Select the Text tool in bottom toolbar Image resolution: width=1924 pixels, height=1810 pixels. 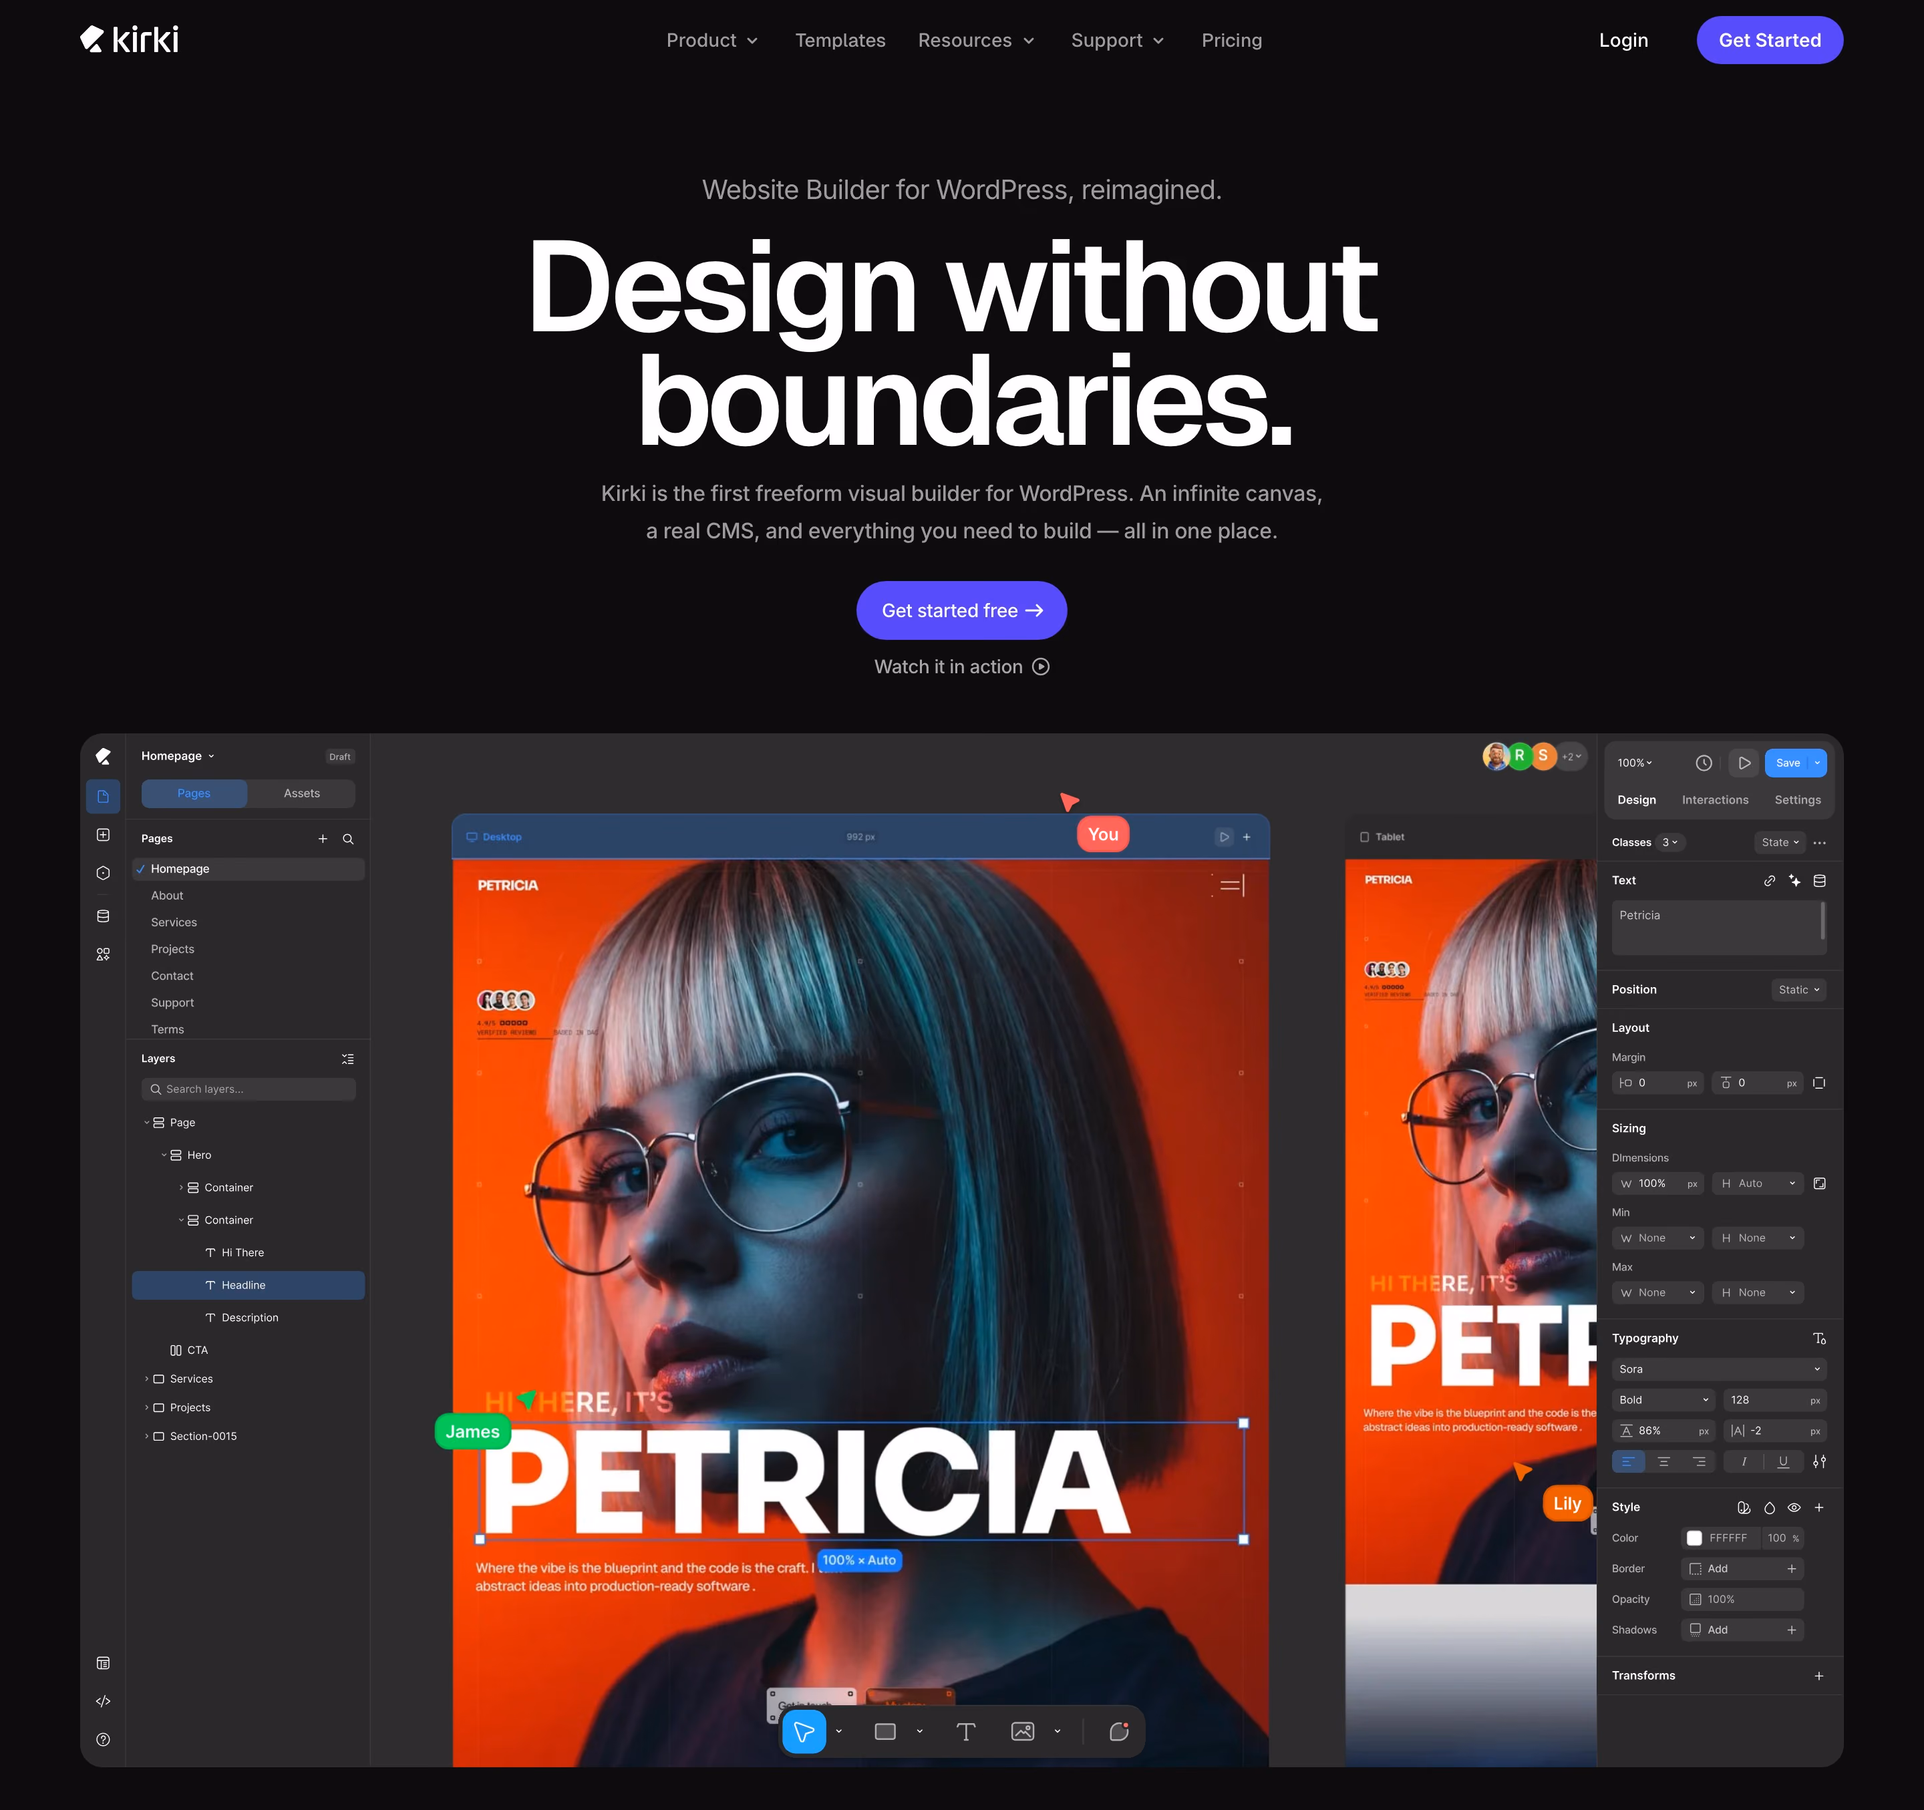tap(965, 1732)
